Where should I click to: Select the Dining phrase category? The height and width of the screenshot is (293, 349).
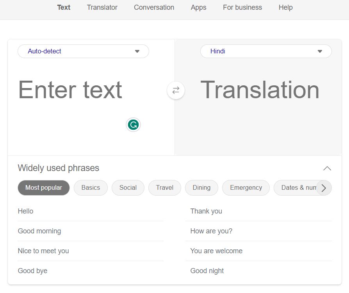pyautogui.click(x=202, y=188)
